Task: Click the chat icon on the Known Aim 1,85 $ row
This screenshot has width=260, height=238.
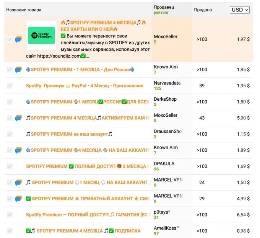Action: pos(18,70)
